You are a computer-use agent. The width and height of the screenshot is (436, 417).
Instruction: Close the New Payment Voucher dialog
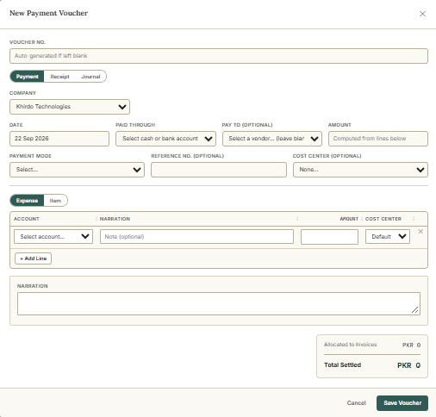(422, 14)
